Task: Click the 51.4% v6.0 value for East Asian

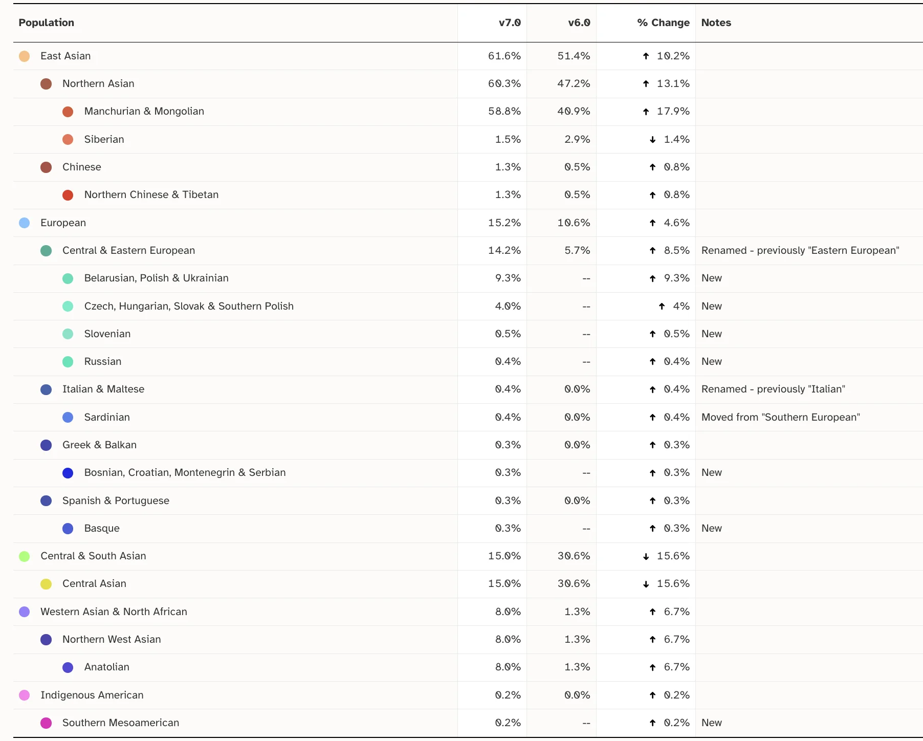Action: click(x=574, y=56)
